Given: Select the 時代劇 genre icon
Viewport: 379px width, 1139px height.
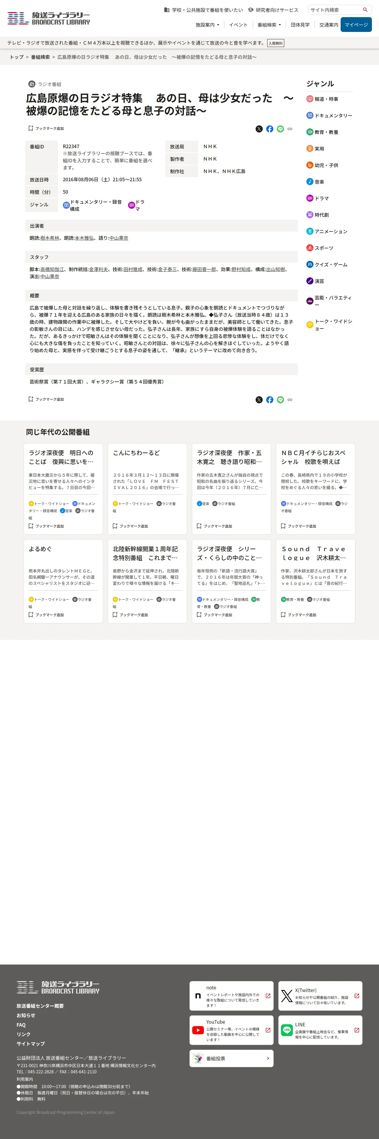Looking at the screenshot, I should (x=310, y=215).
